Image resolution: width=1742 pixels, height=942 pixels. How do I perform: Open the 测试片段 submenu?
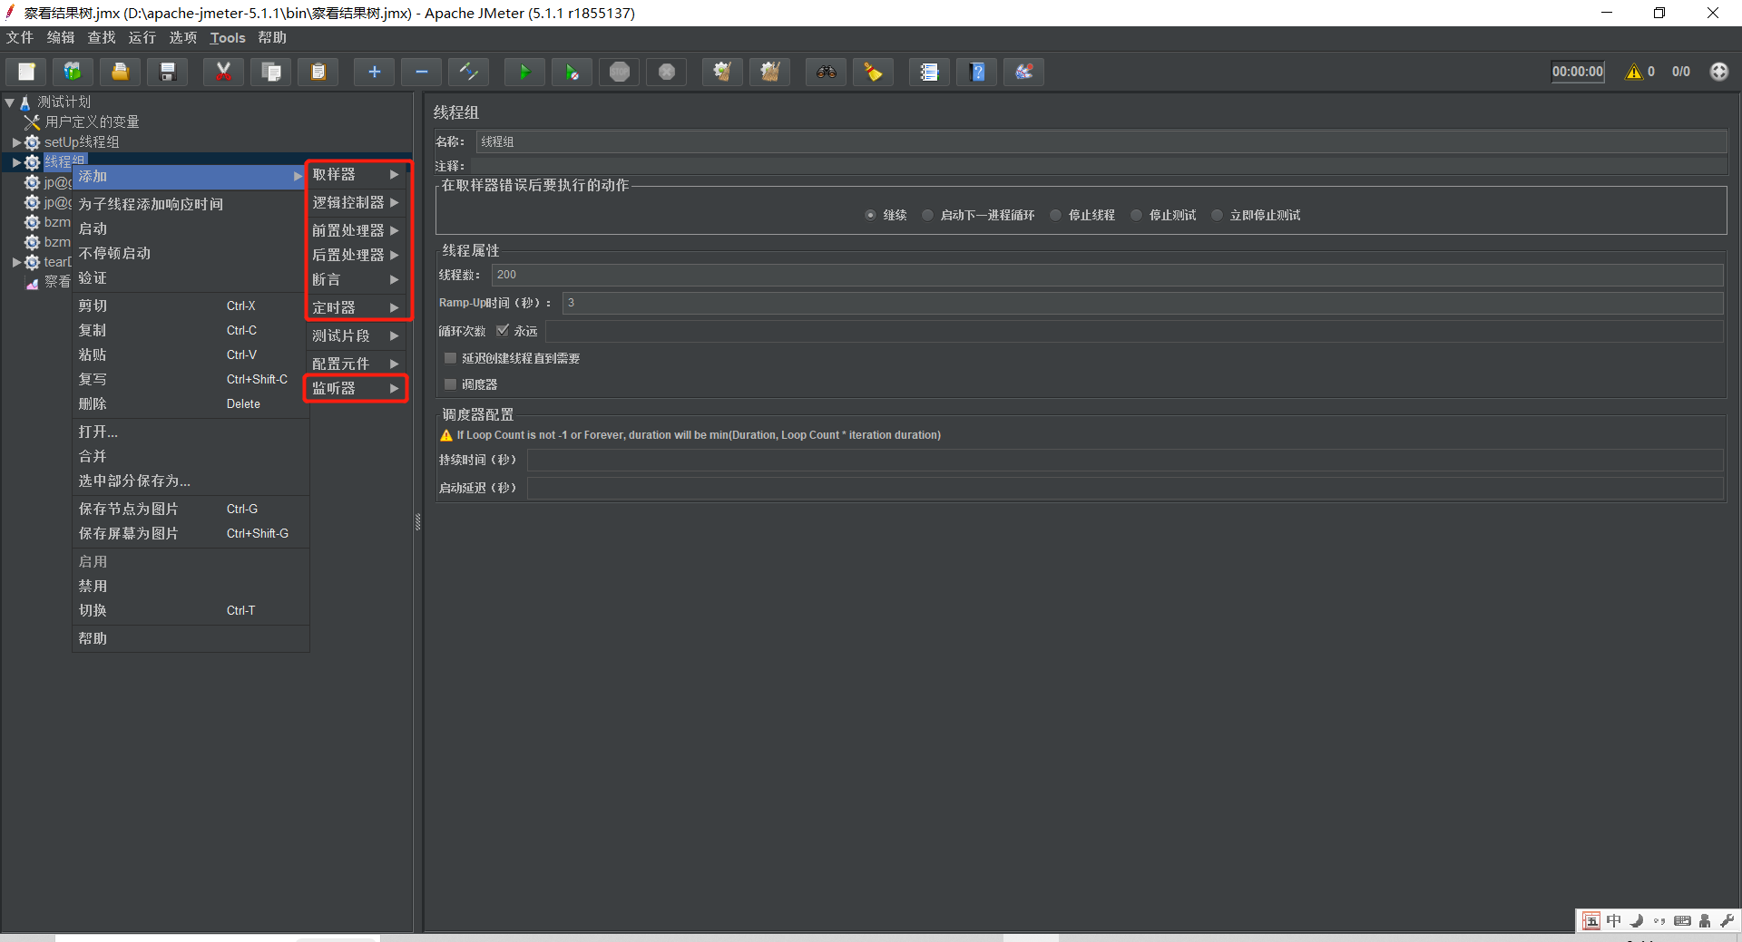[x=356, y=335]
